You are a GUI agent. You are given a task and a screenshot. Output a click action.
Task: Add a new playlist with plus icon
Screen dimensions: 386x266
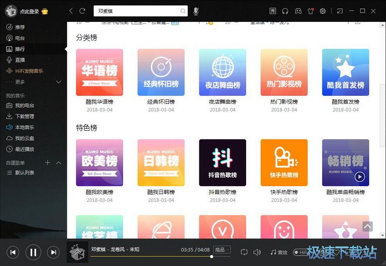coord(48,163)
